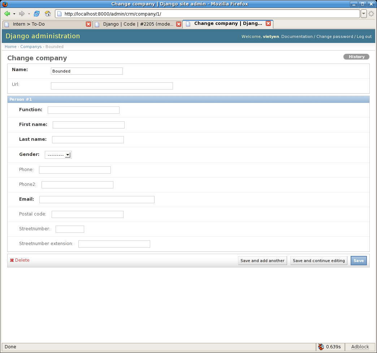Click the page icon in the address bar

tap(59, 14)
